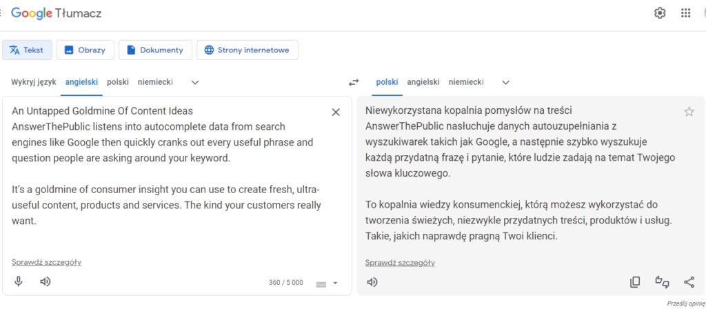Choose Wykryj język for source language

[34, 82]
